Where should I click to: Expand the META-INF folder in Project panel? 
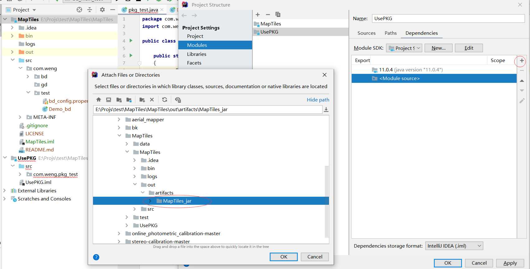[20, 117]
